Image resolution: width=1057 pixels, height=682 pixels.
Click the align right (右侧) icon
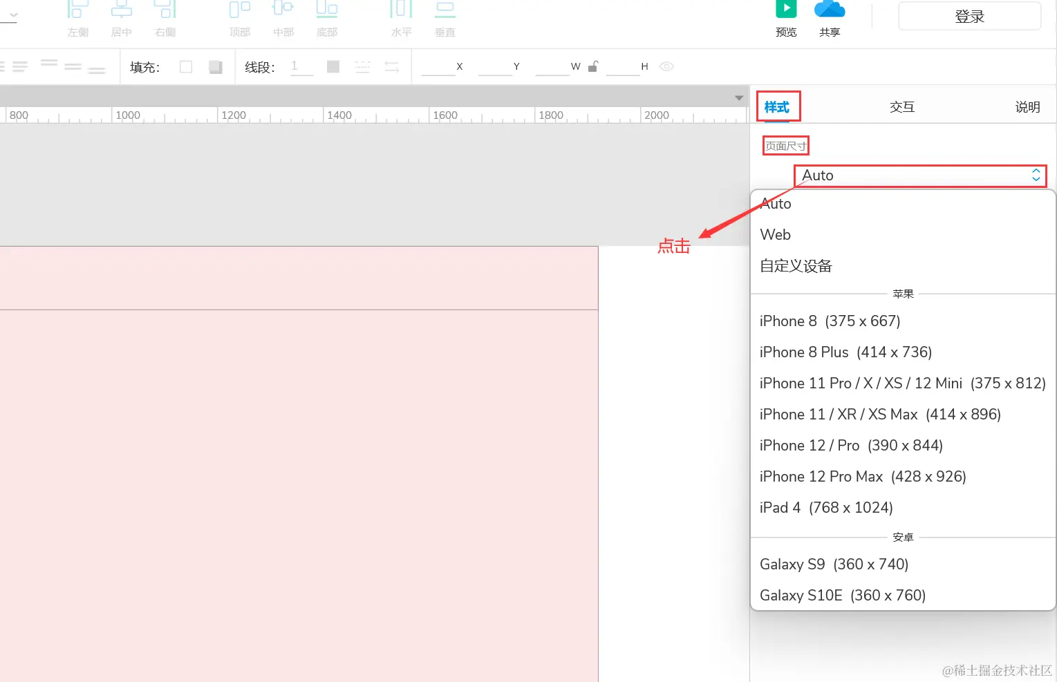pyautogui.click(x=165, y=10)
